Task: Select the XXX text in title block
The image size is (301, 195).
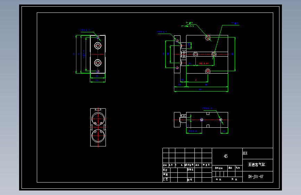Action: point(245,153)
